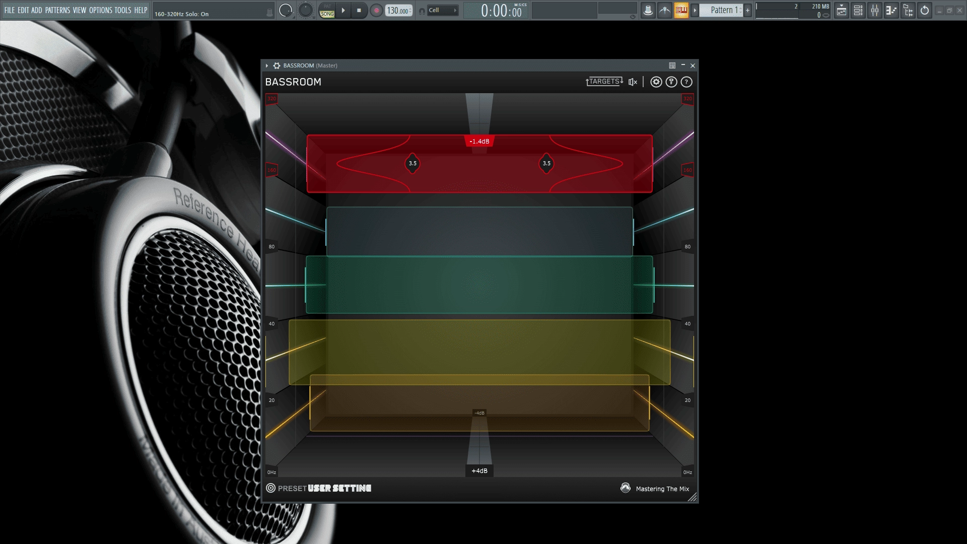The width and height of the screenshot is (967, 544).
Task: Open the VIEW menu
Action: (x=80, y=10)
